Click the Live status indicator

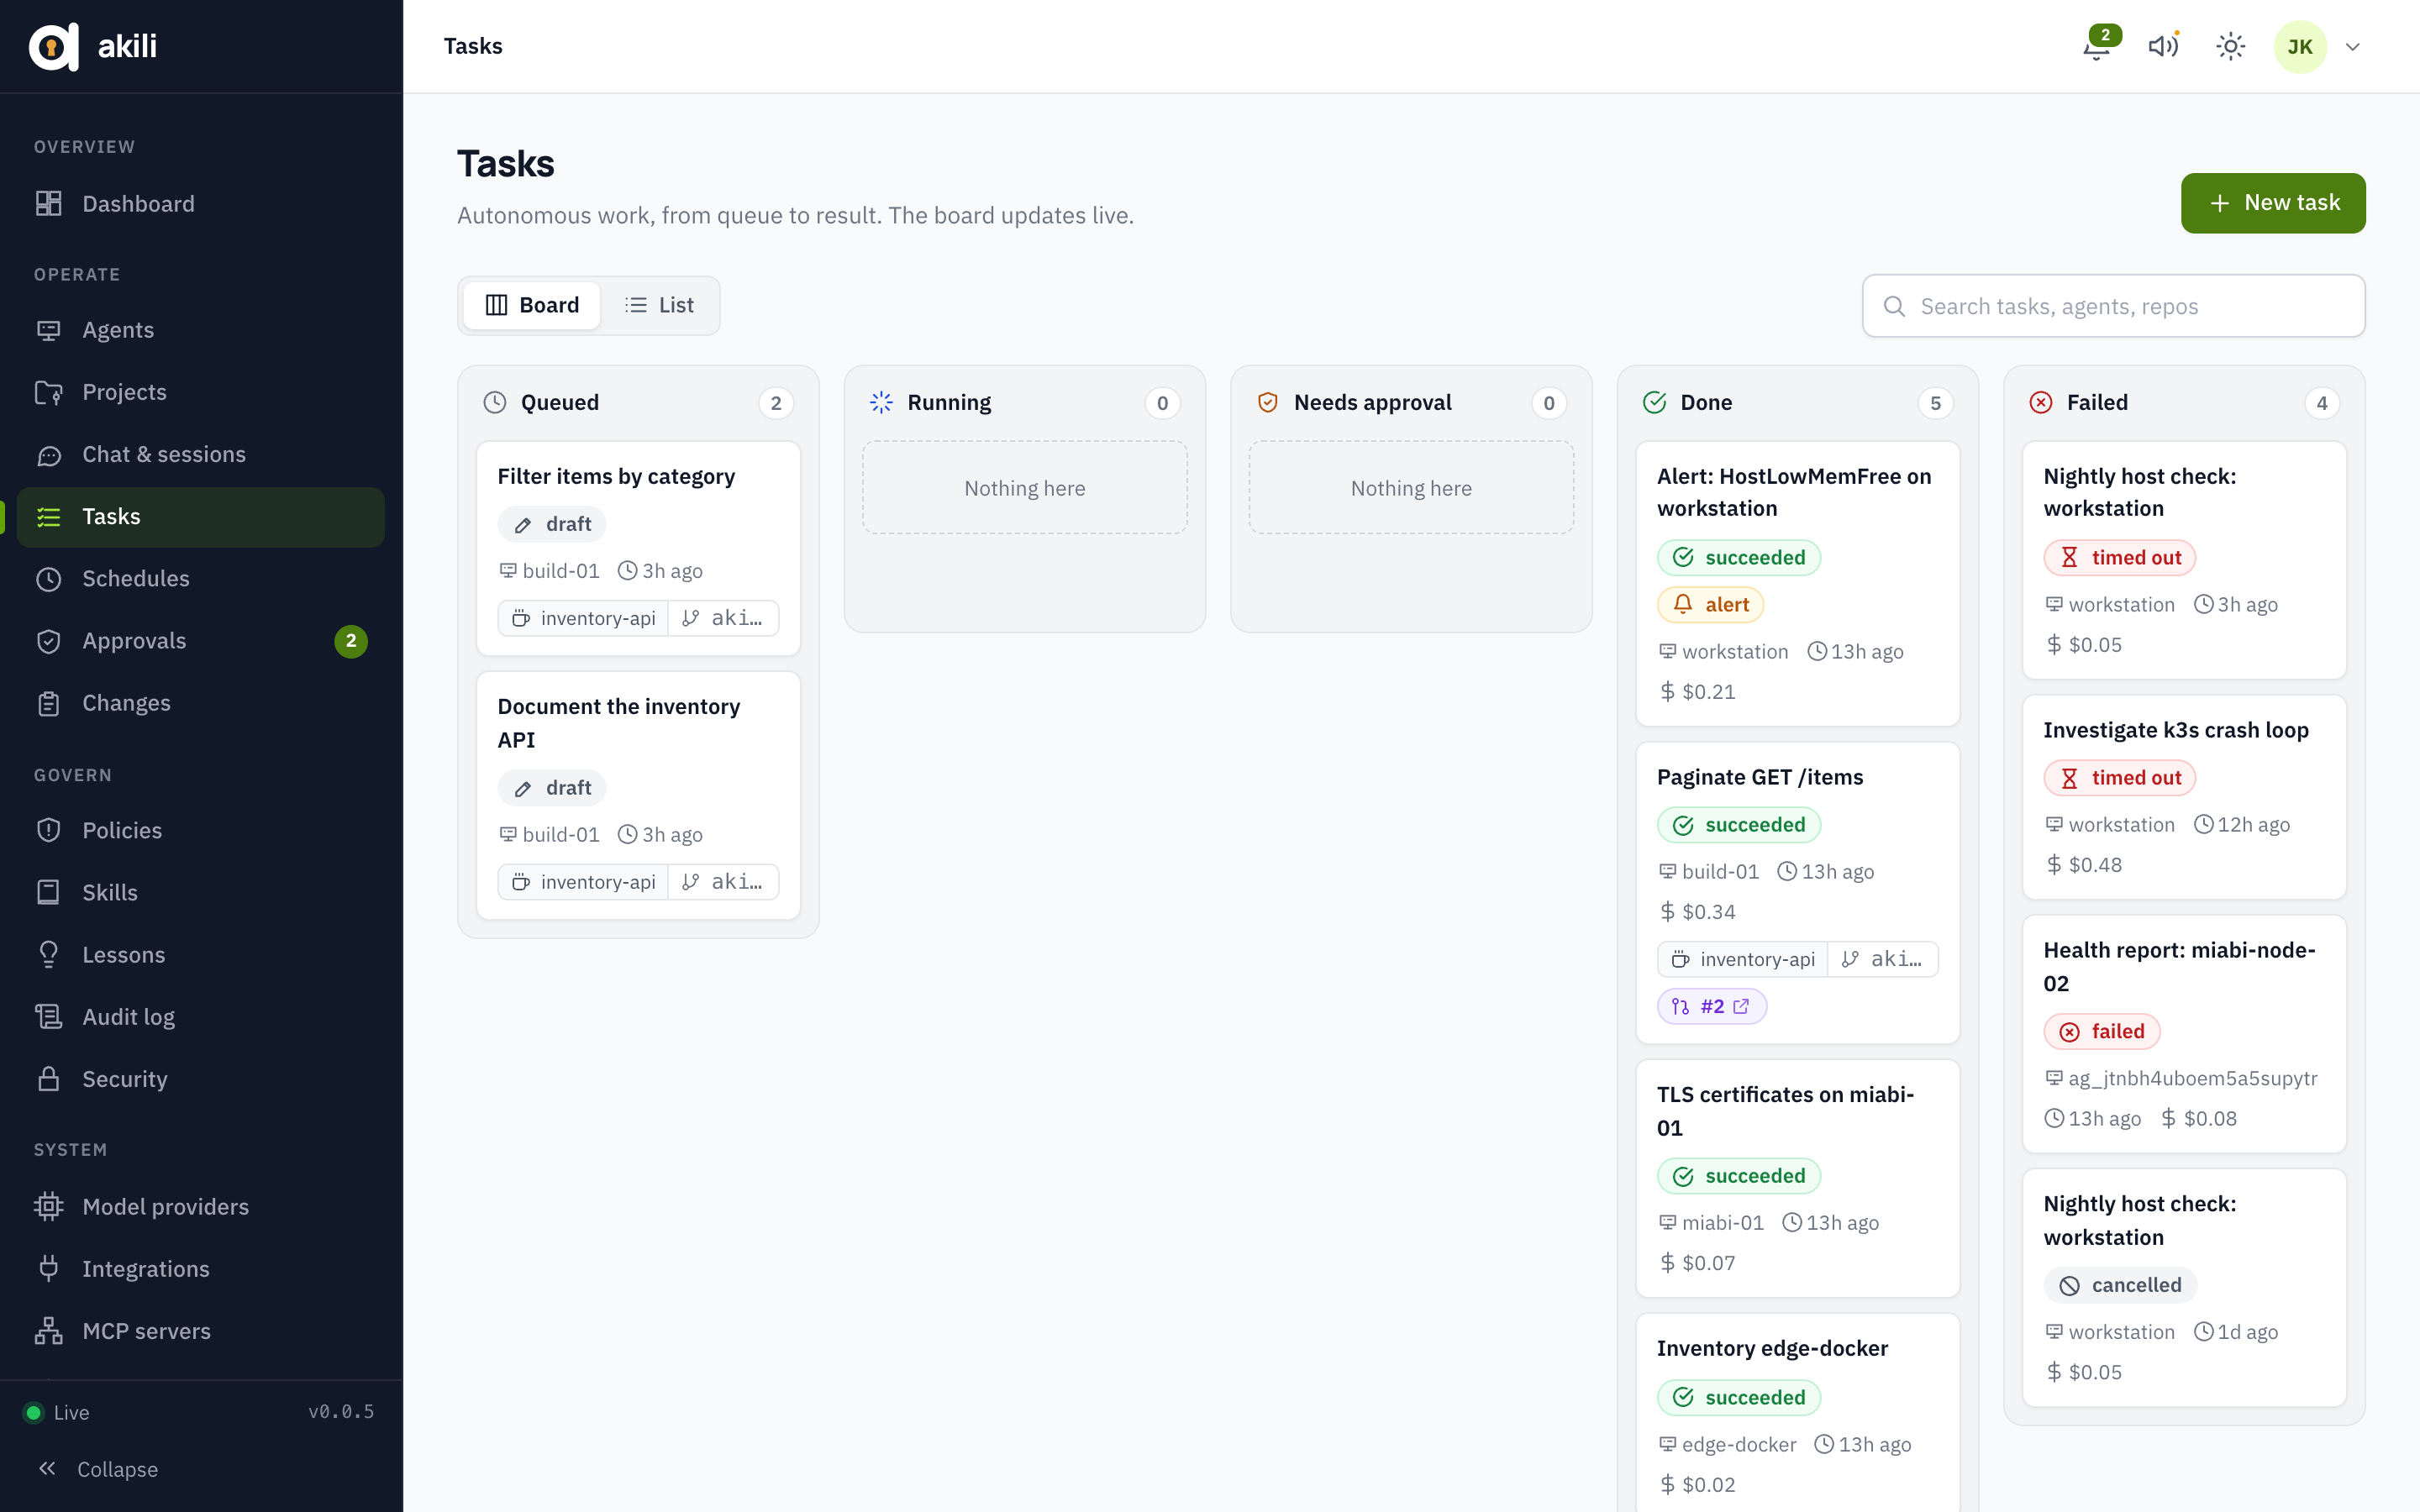(56, 1412)
